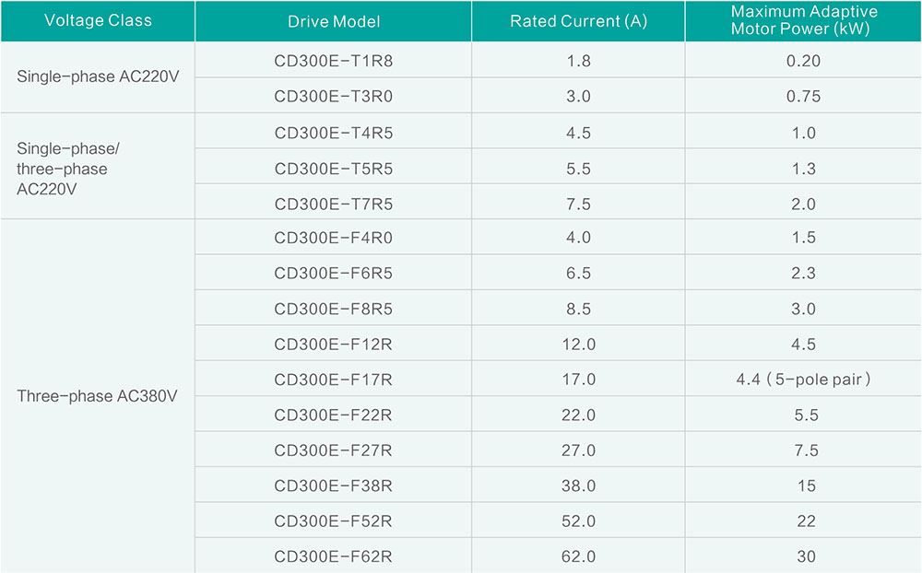922x573 pixels.
Task: Click the Voltage Class column header
Action: coord(98,20)
